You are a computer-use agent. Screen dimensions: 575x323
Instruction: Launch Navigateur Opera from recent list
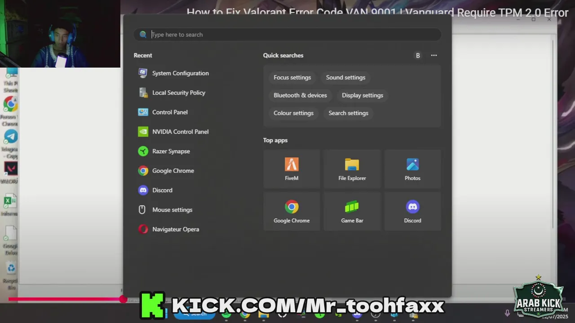169,229
